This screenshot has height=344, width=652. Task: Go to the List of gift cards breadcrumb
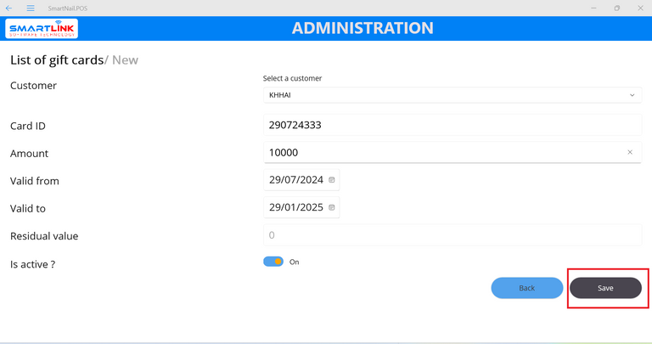56,60
